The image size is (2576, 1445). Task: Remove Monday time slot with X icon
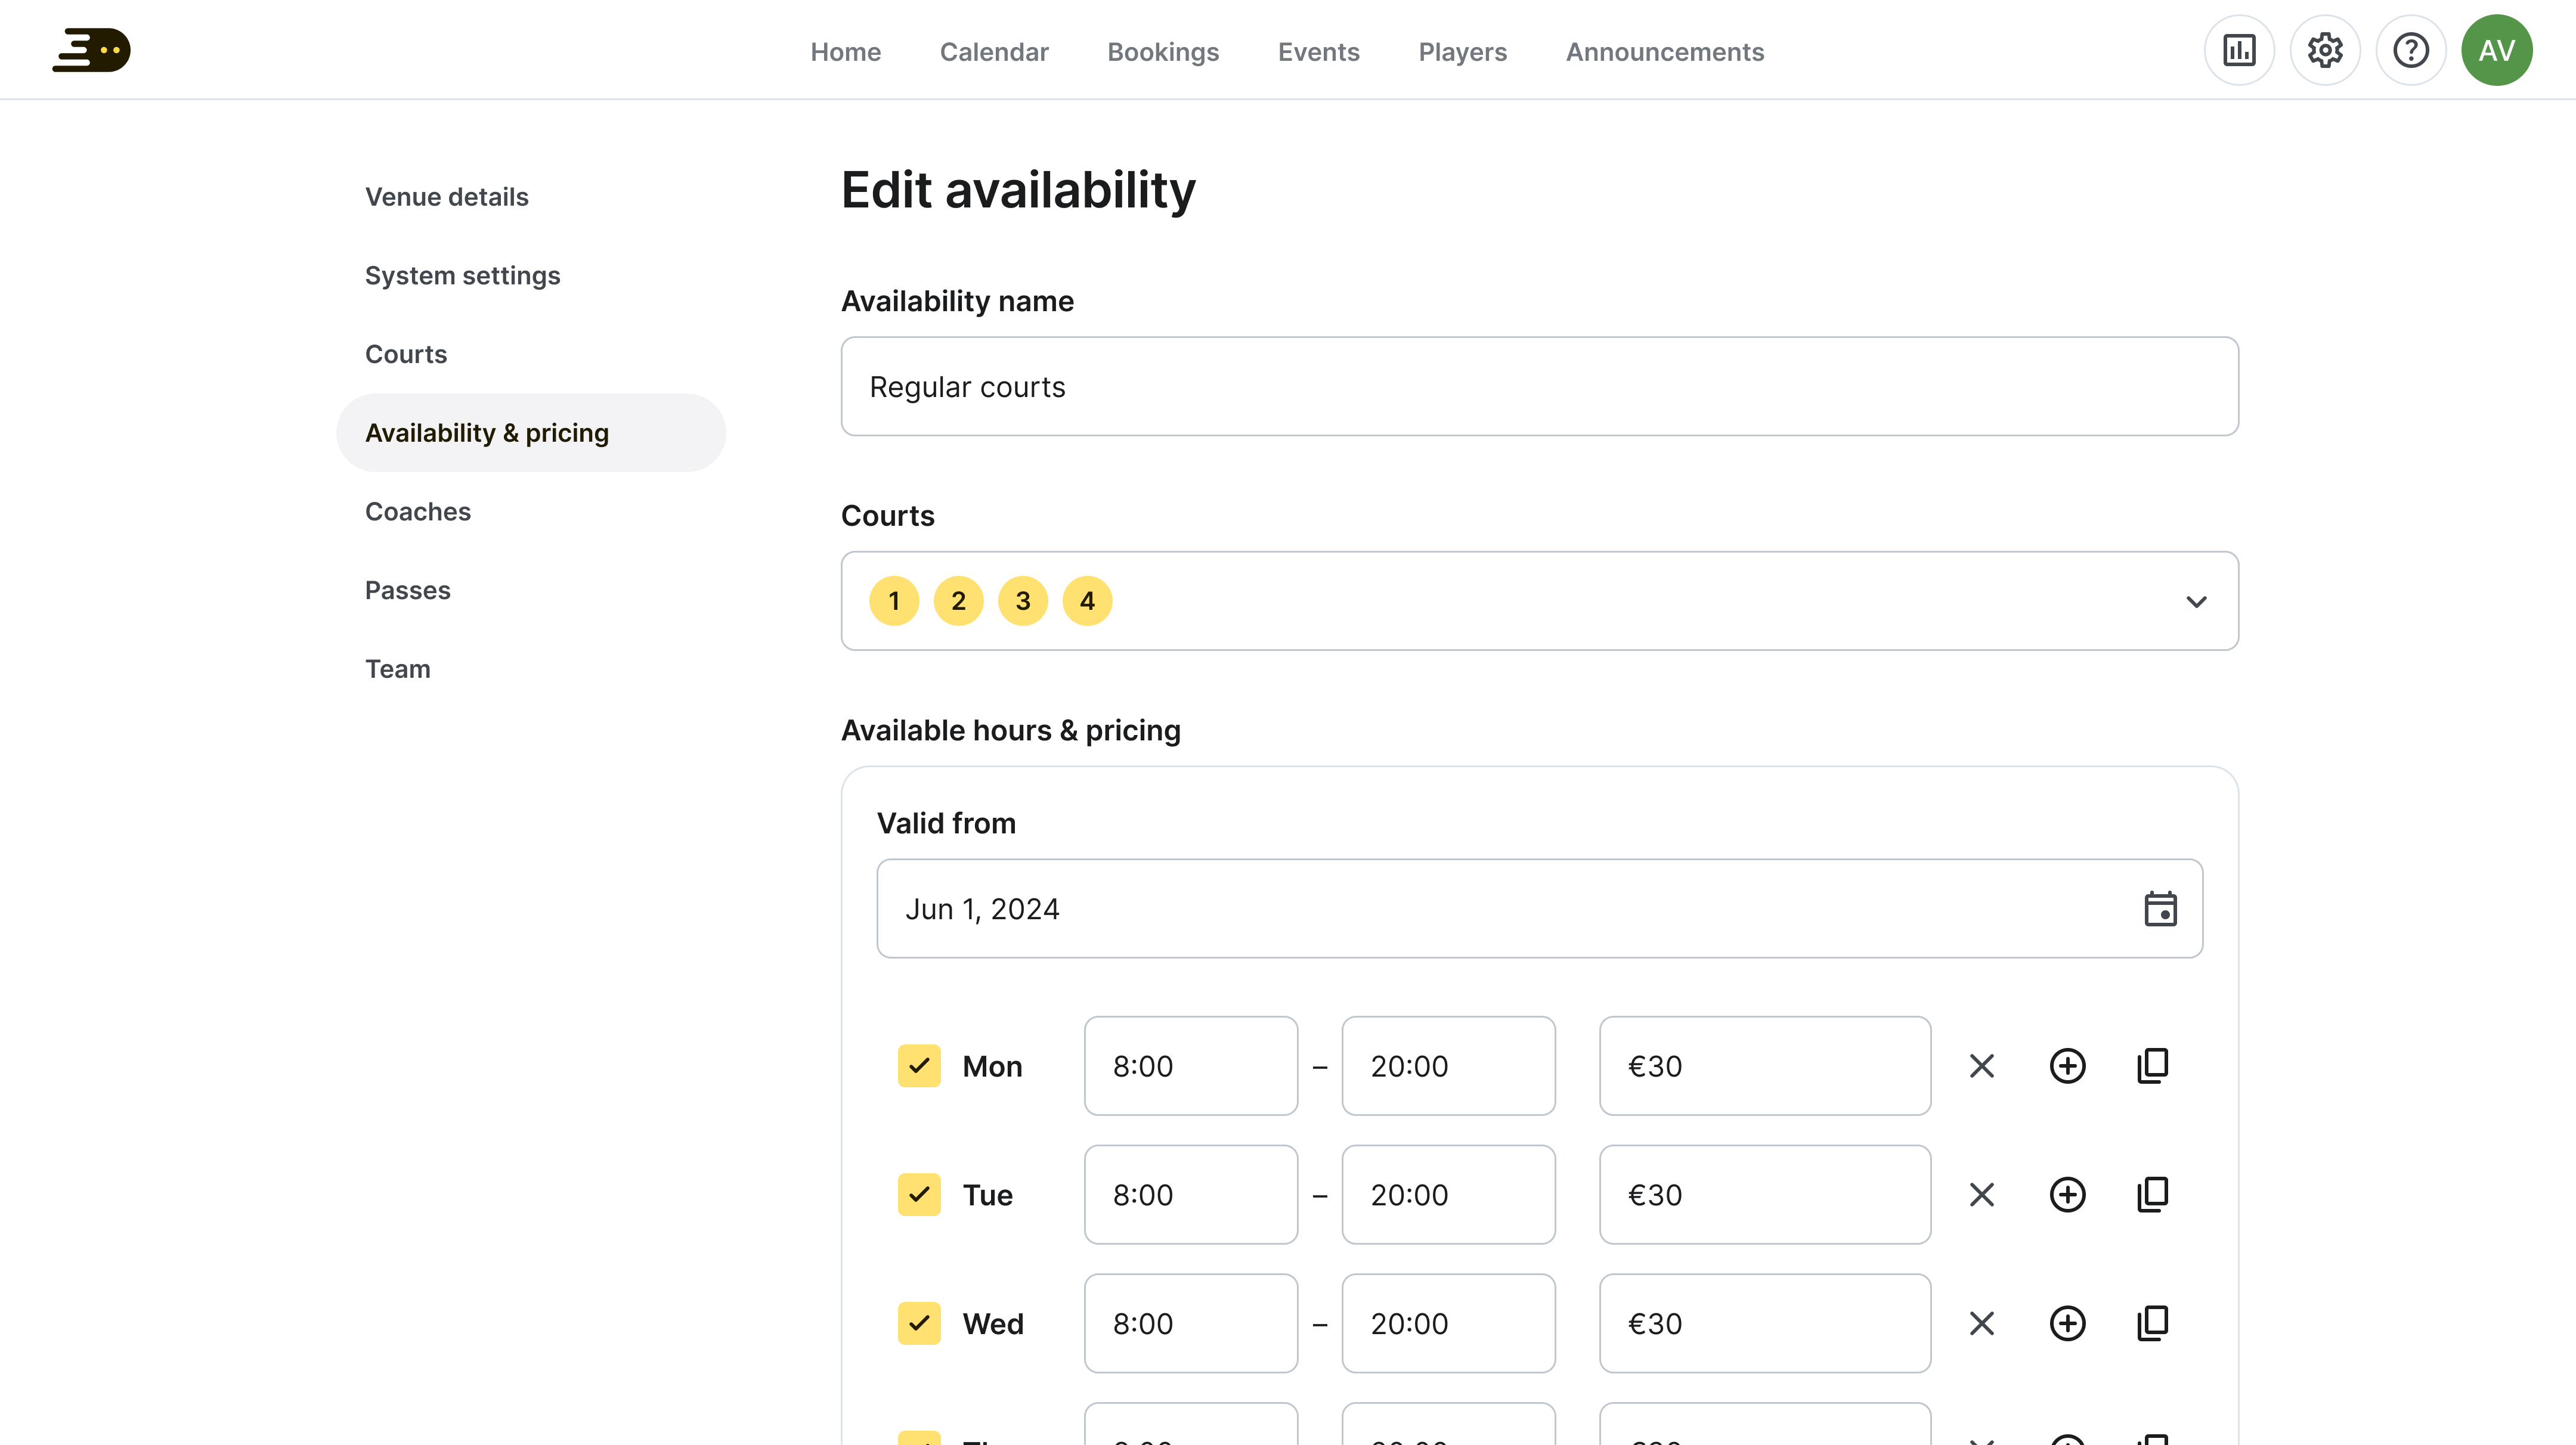[1981, 1066]
